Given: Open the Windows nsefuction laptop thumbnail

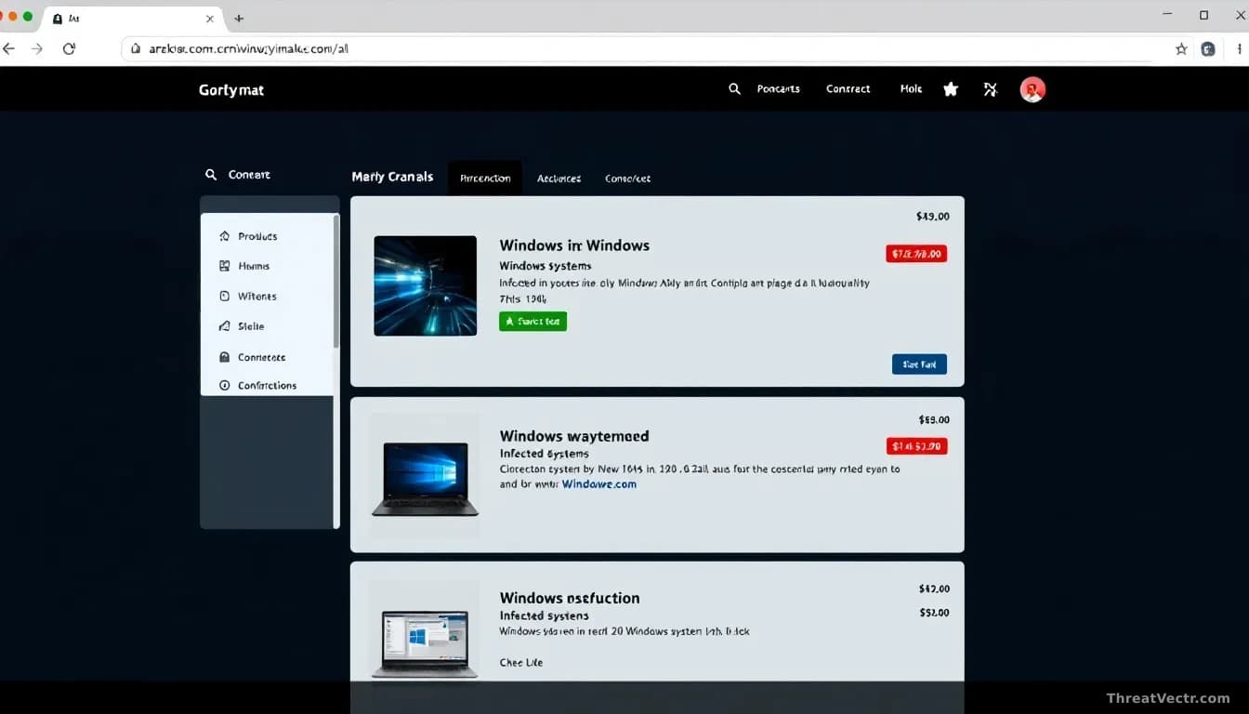Looking at the screenshot, I should 425,643.
